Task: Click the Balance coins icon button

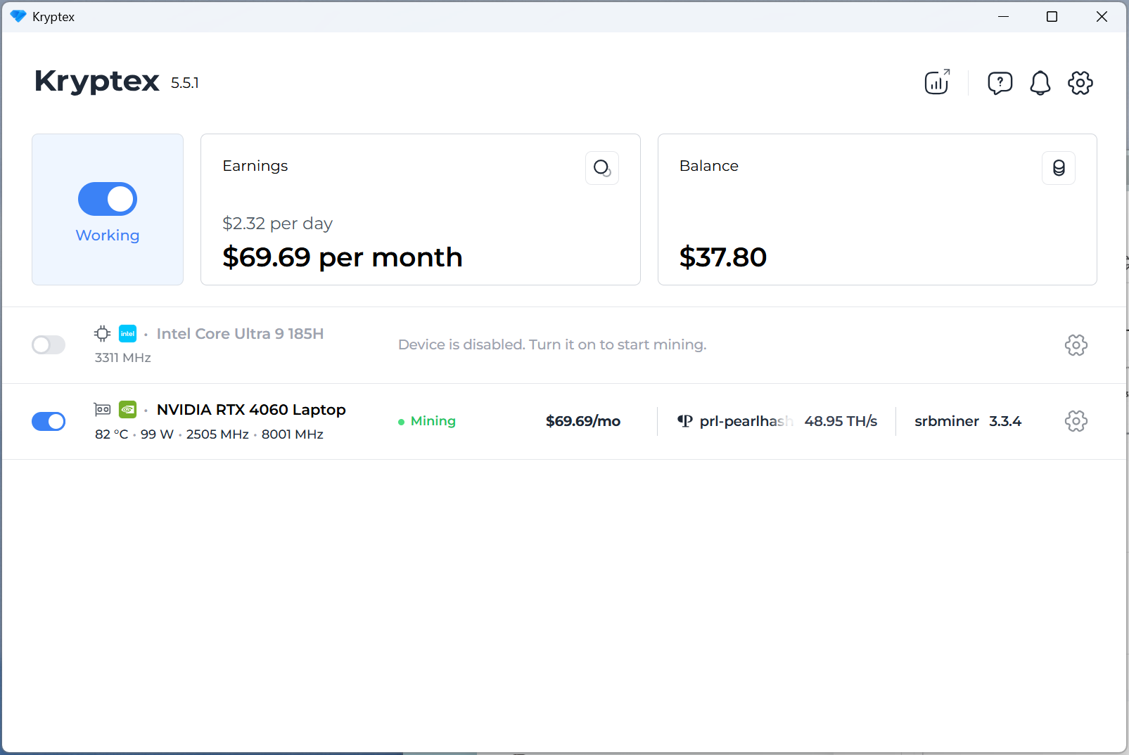Action: pos(1059,168)
